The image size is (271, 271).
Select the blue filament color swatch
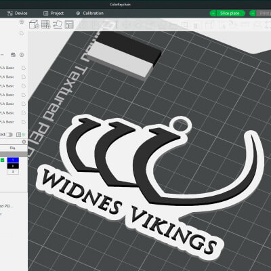[x=13, y=160]
